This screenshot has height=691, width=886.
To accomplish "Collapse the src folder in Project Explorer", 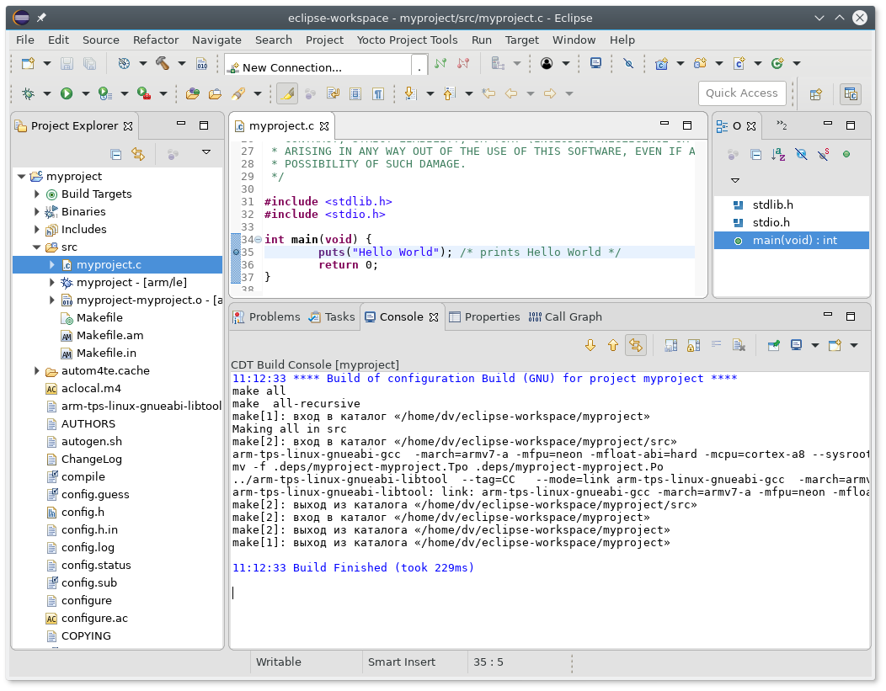I will point(37,247).
